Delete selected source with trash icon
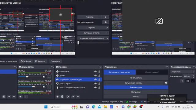The width and height of the screenshot is (196, 110). point(62,97)
